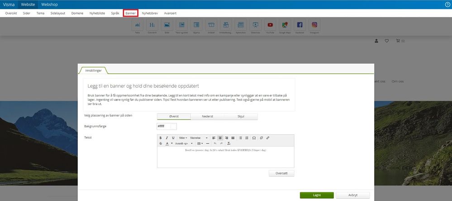The image size is (452, 201).
Task: Switch to the Webshop tab
Action: 49,5
